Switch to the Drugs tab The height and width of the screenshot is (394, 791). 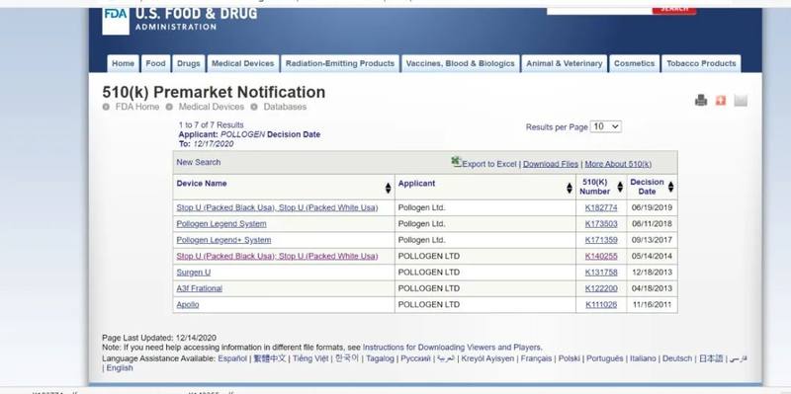coord(189,63)
